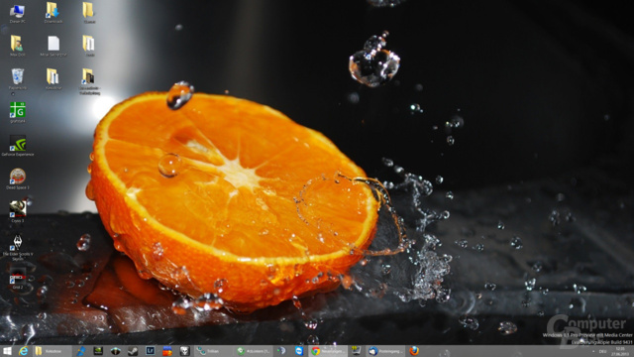The width and height of the screenshot is (634, 357).
Task: Open the Papierkorb recycle bin
Action: 18,79
